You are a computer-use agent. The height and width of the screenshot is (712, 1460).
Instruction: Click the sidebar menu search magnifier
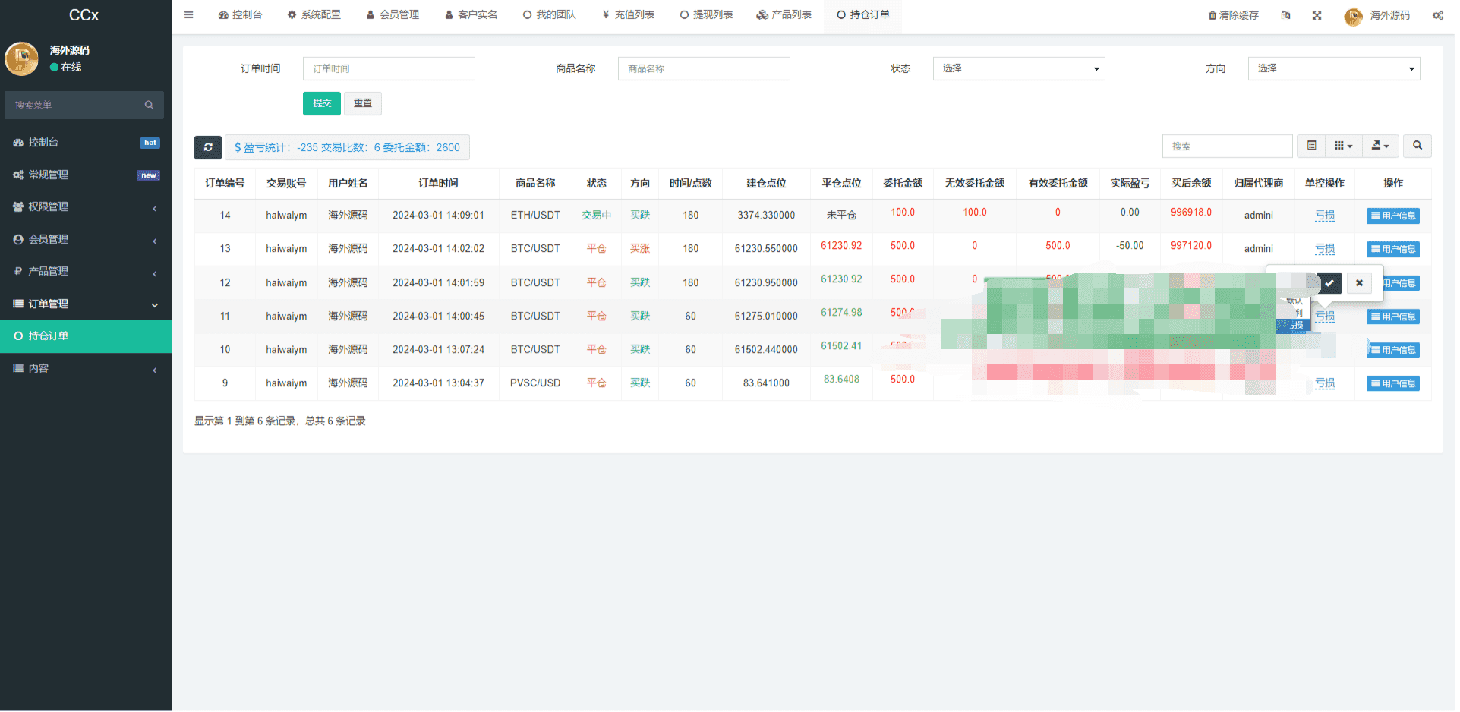(149, 106)
